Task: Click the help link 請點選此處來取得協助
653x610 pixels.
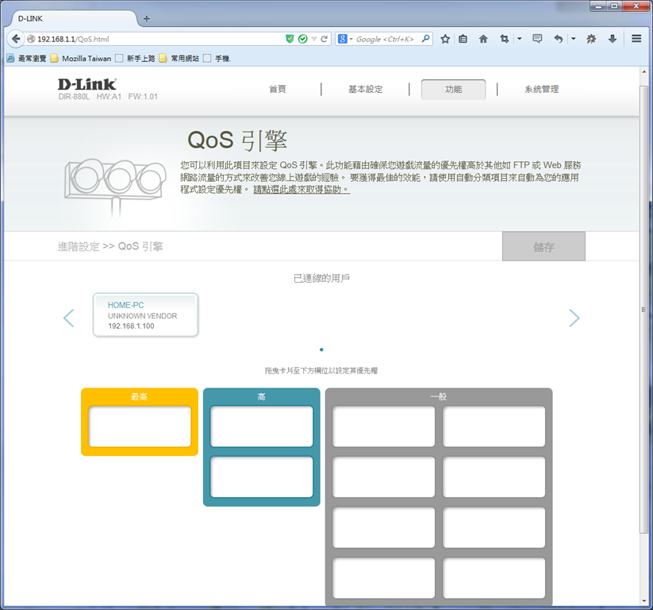Action: tap(302, 190)
